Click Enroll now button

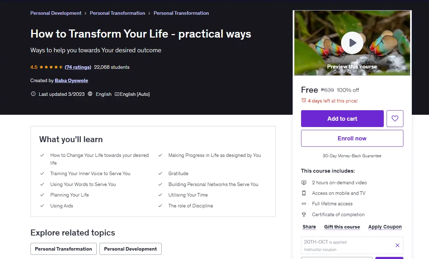point(352,138)
